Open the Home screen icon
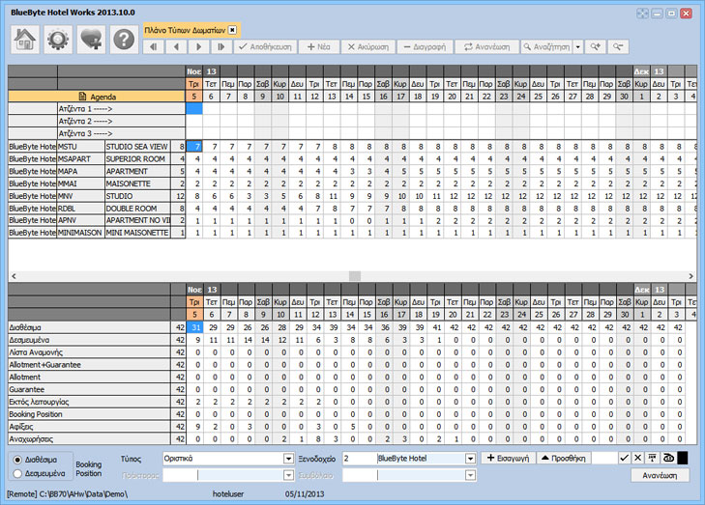 [x=24, y=39]
